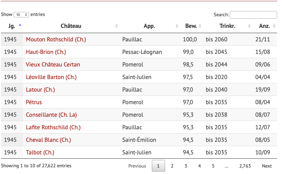The width and height of the screenshot is (282, 174).
Task: Click the Lafite Rothschild (Ch.) link
Action: tap(53, 127)
